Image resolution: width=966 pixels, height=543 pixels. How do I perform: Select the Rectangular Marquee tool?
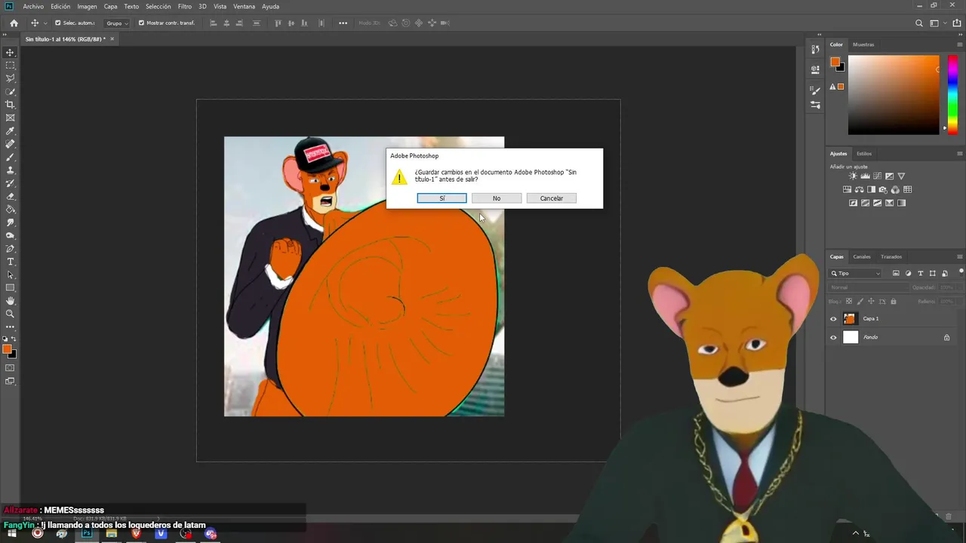11,66
